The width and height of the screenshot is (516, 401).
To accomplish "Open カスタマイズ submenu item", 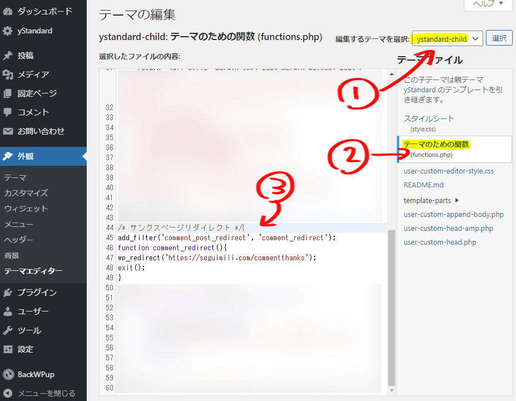I will [26, 193].
